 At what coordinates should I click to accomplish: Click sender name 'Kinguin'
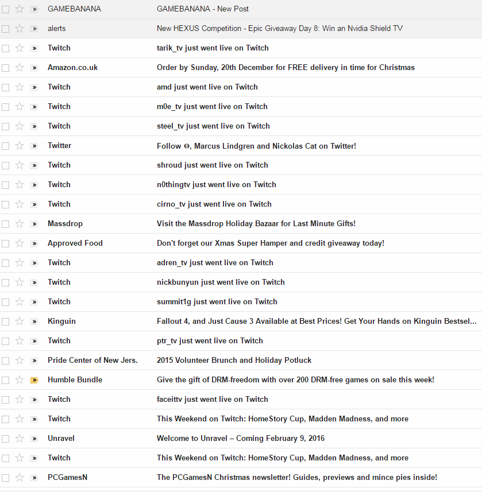point(61,321)
